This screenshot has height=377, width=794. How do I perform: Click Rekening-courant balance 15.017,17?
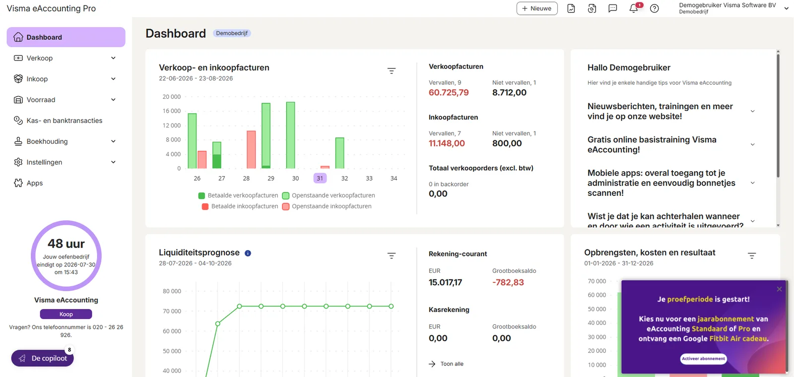pyautogui.click(x=445, y=282)
